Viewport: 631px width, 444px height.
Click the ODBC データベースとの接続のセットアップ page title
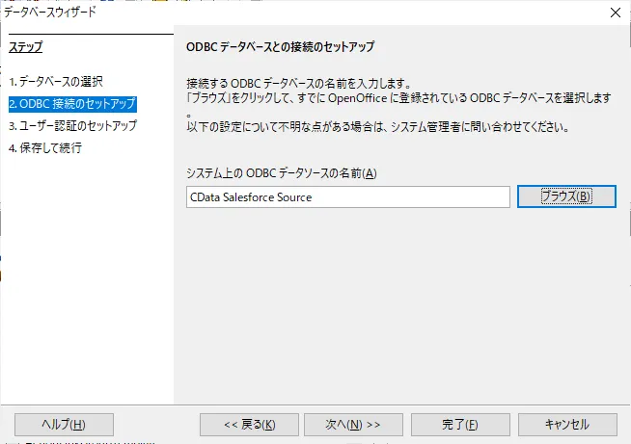(x=279, y=46)
